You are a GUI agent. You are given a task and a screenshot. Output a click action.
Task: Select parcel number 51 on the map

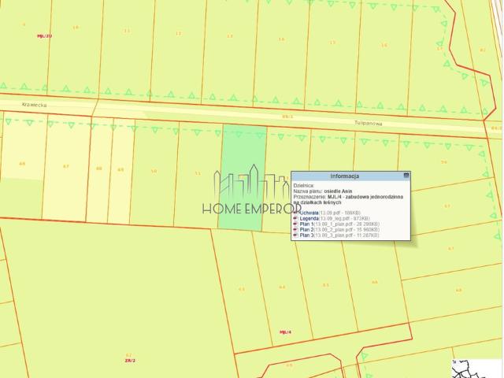[198, 173]
